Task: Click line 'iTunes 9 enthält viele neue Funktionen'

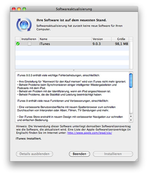Action: pos(63,101)
